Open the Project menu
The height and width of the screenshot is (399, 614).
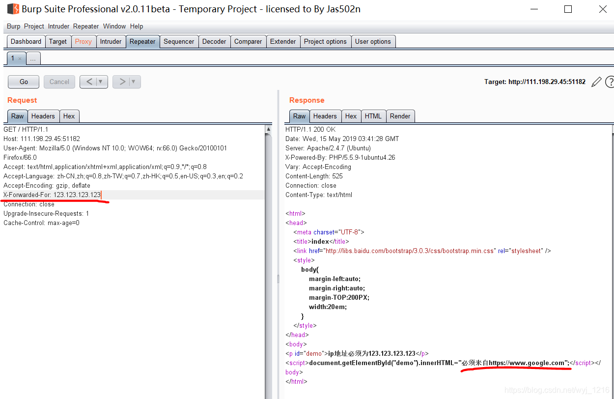[x=34, y=27]
